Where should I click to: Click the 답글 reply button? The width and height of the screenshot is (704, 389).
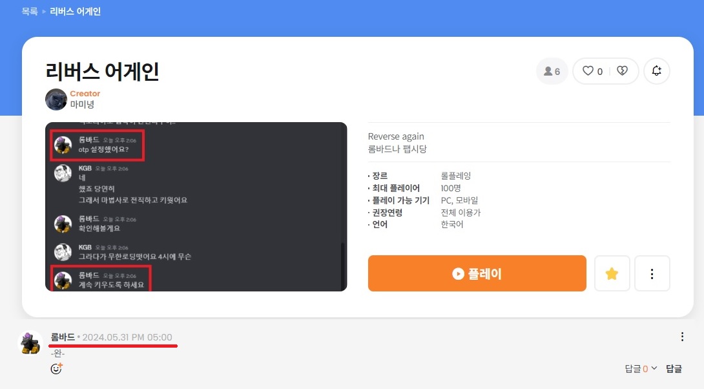pos(674,368)
